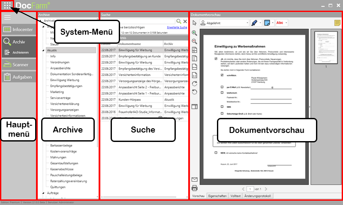This screenshot has width=343, height=205.
Task: Toggle the hamburger main menu
Action: click(x=7, y=18)
